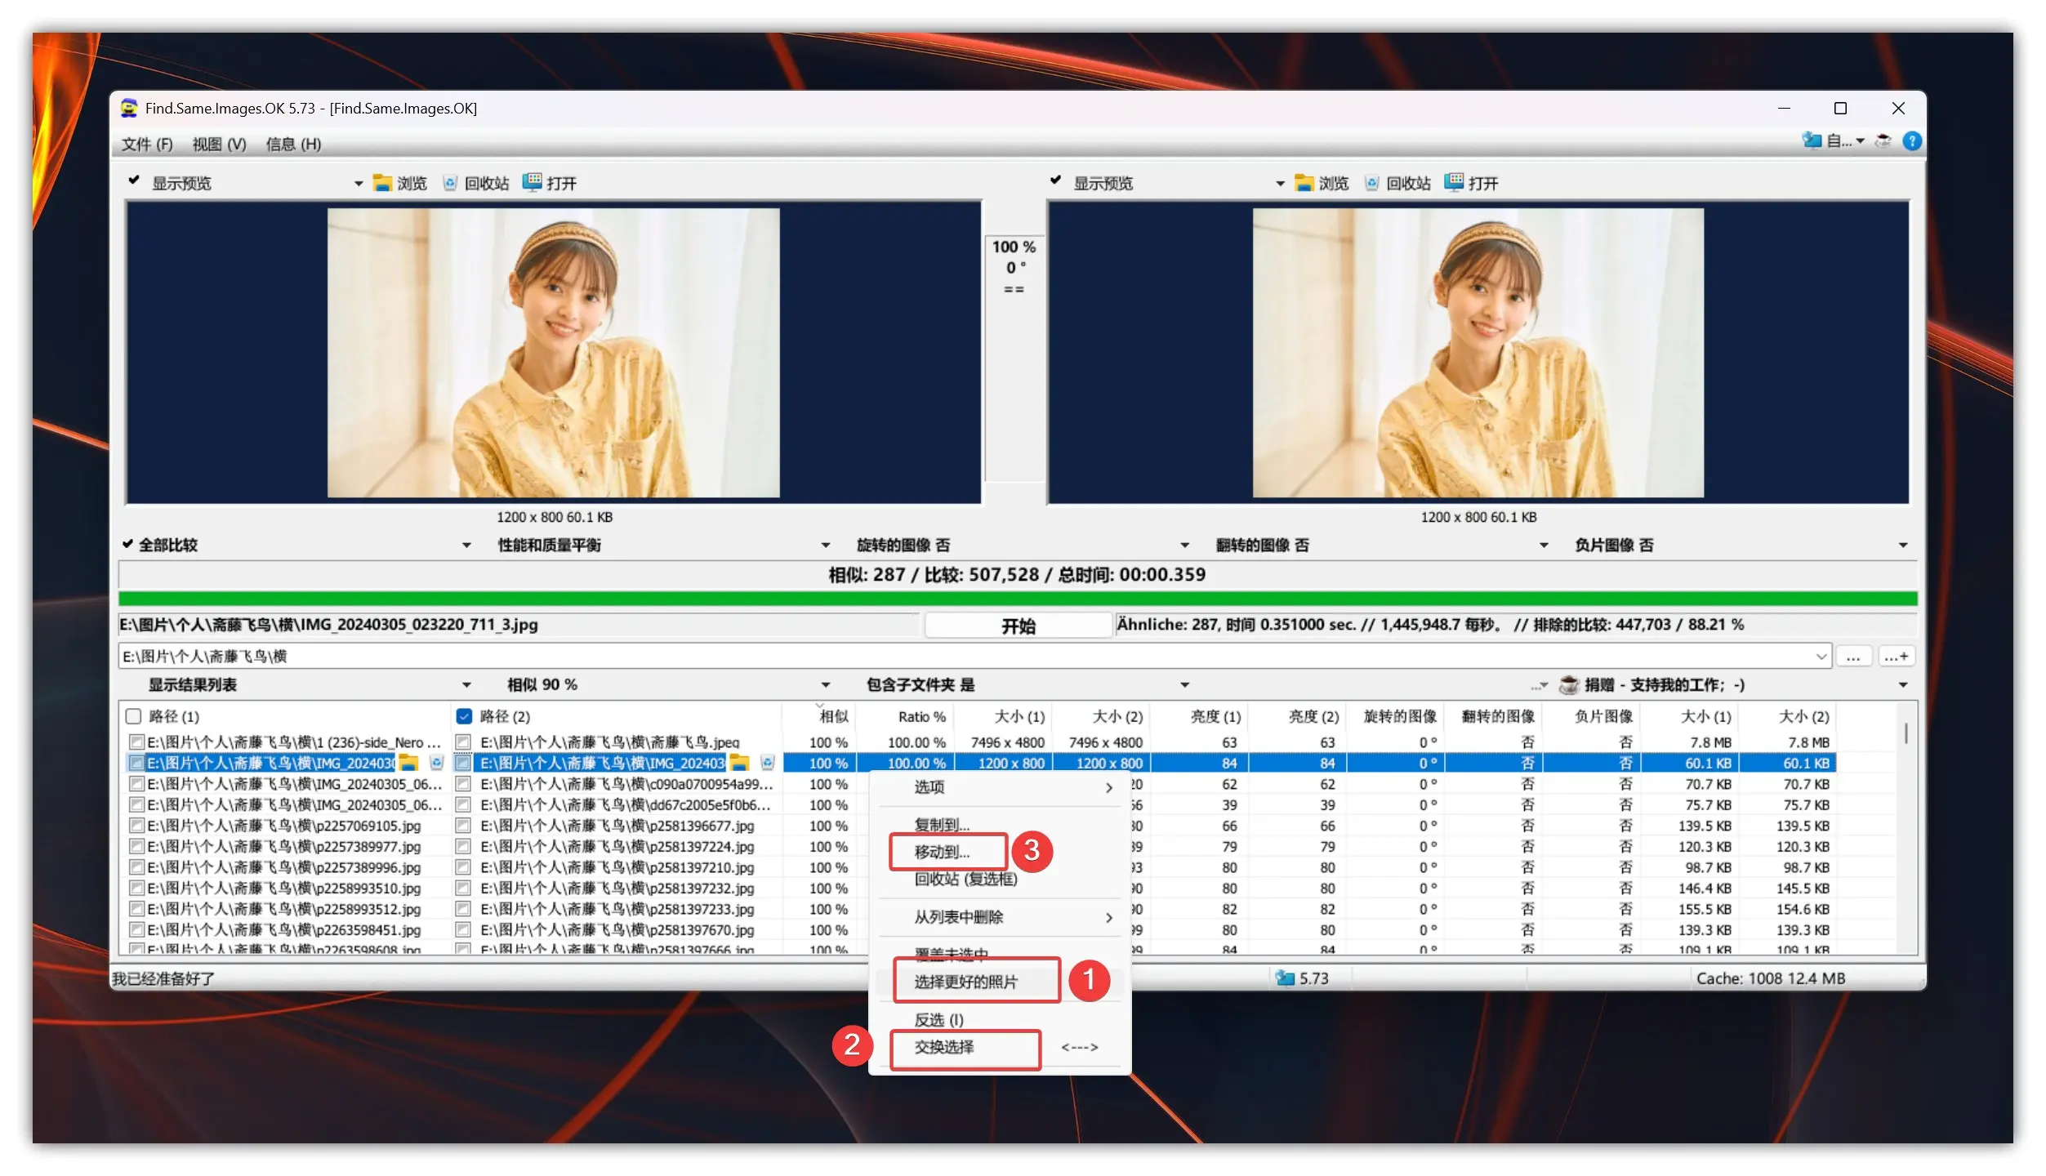Click the 开始 button
2046x1176 pixels.
pos(1019,626)
